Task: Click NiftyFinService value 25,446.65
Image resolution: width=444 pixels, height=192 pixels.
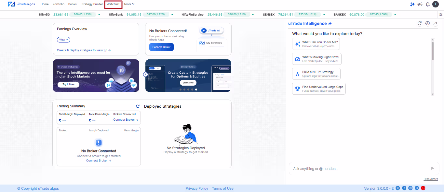Action: tap(215, 15)
